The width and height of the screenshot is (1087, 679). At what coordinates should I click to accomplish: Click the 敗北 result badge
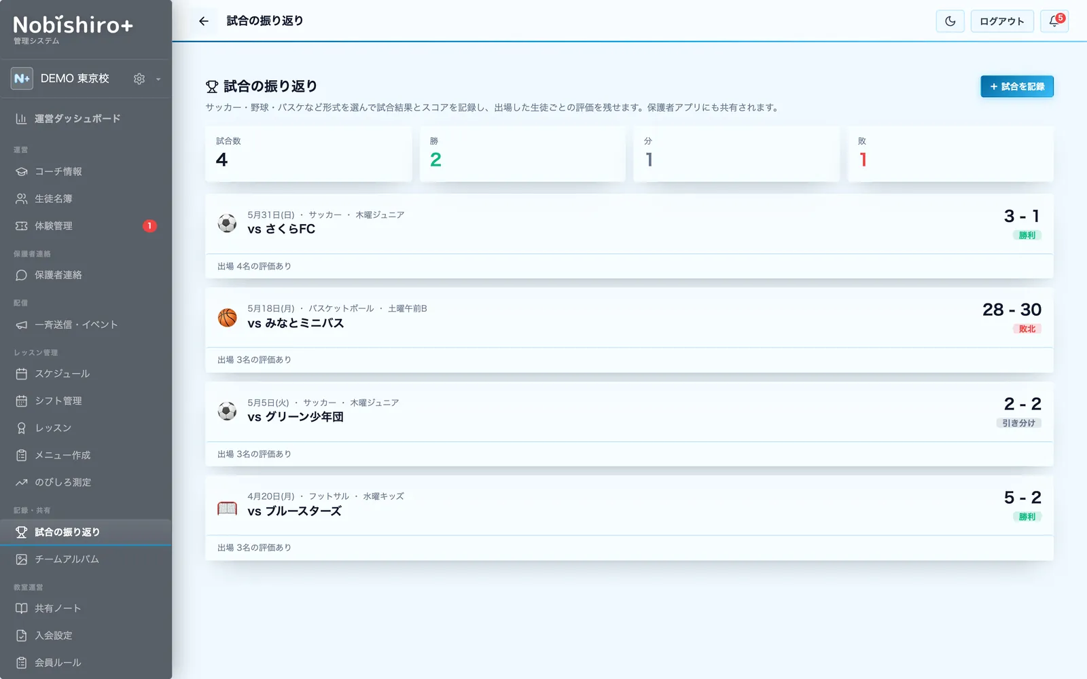(1027, 329)
